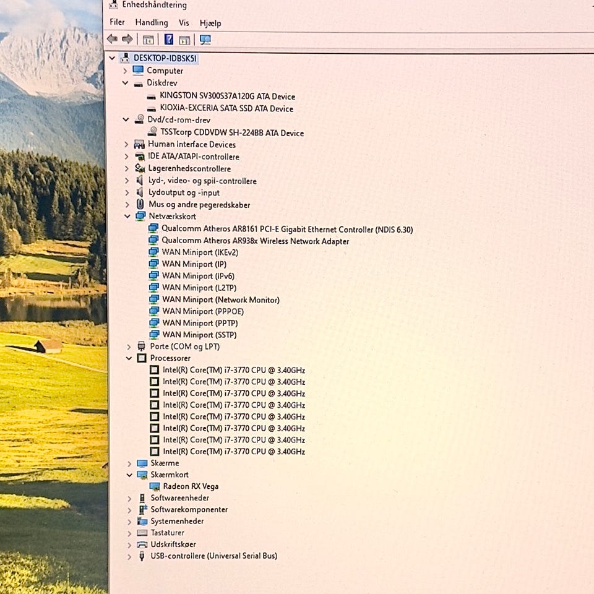Select the Softwareenheder category label
This screenshot has height=594, width=594.
coord(179,497)
